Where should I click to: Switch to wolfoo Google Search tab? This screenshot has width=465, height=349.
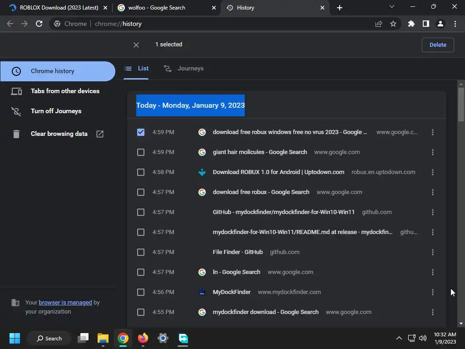click(x=166, y=8)
